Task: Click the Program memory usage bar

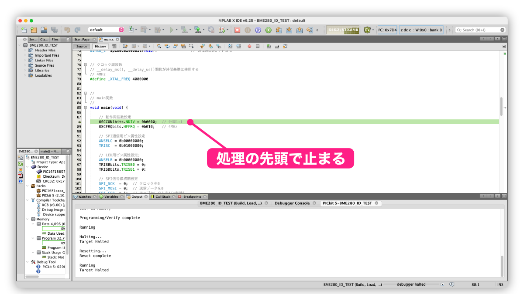Action: pos(54,243)
